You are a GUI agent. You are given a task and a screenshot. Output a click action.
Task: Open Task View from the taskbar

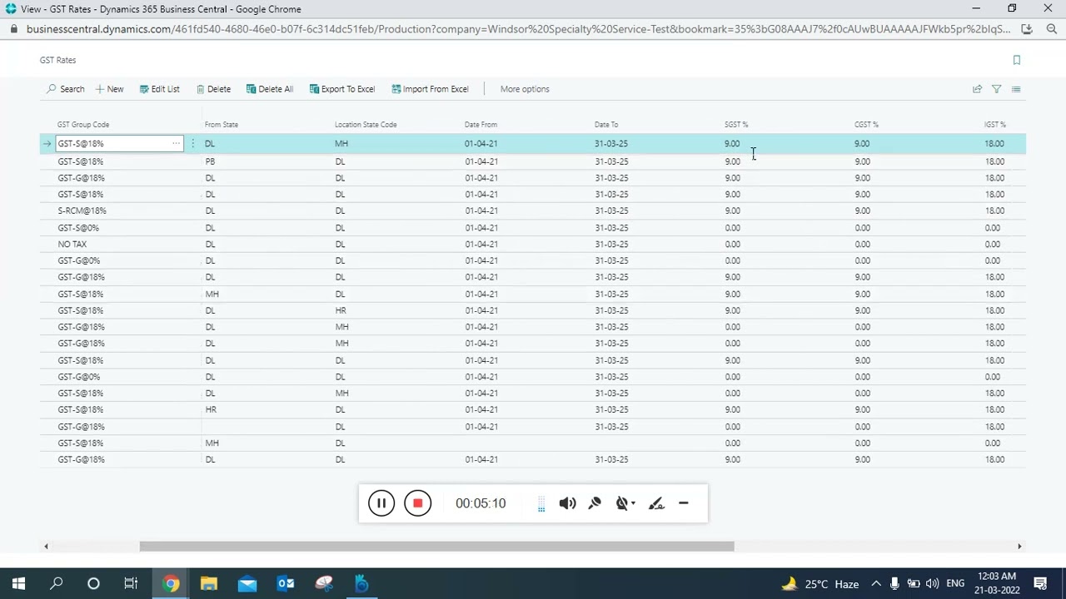point(131,583)
